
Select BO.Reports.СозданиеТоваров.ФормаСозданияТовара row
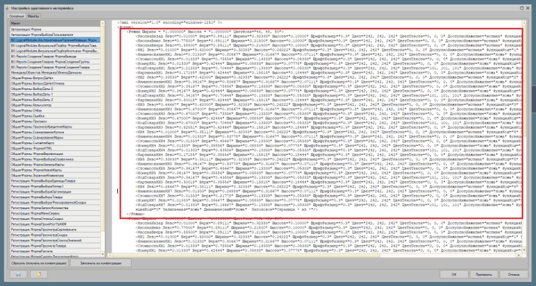point(55,67)
